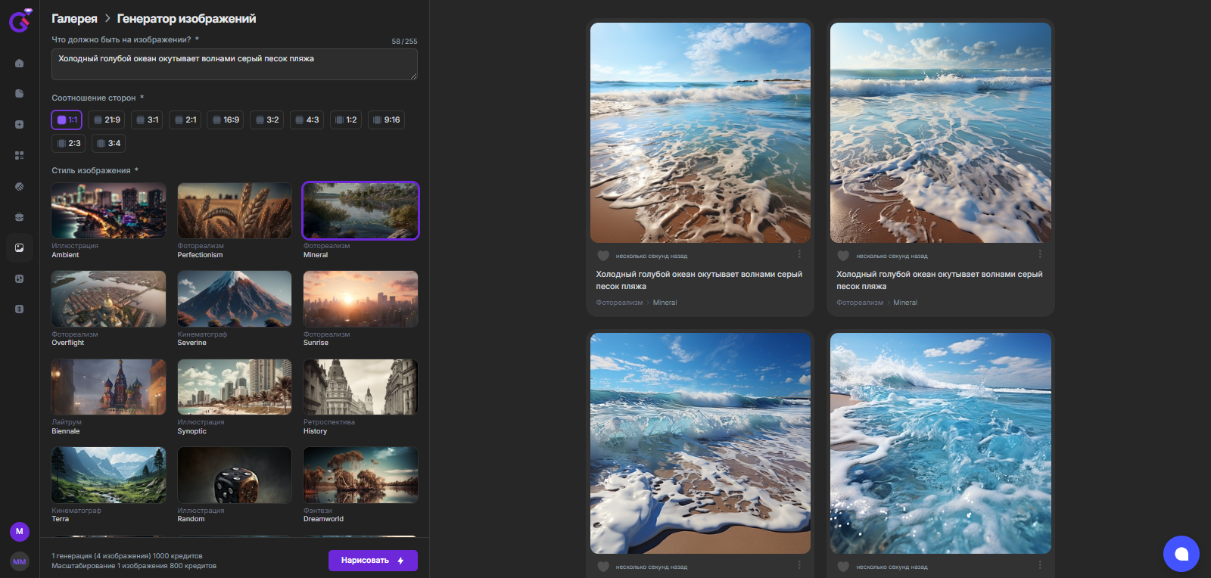Image resolution: width=1211 pixels, height=578 pixels.
Task: Open the first generated ocean image
Action: 700,132
